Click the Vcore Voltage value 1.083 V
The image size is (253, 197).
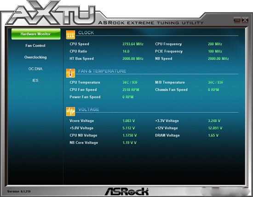[129, 121]
